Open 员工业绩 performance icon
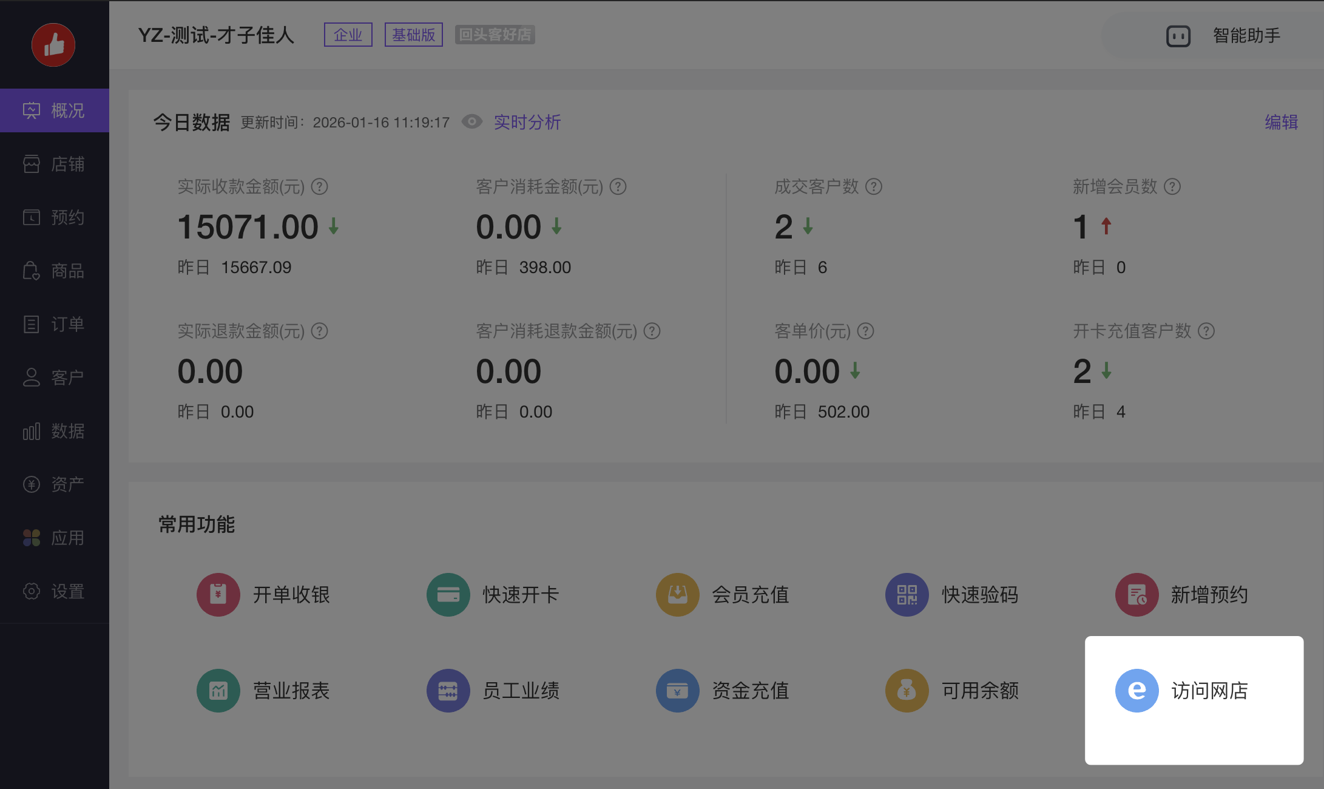 coord(448,691)
